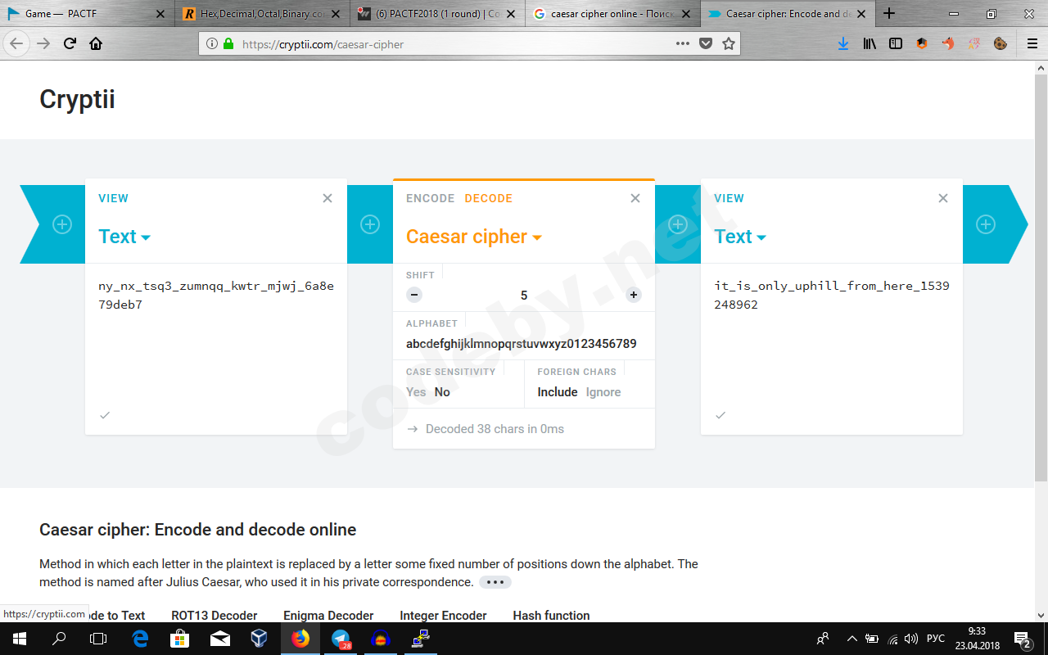Open the cookie manager extension
1048x655 pixels.
coord(1001,43)
